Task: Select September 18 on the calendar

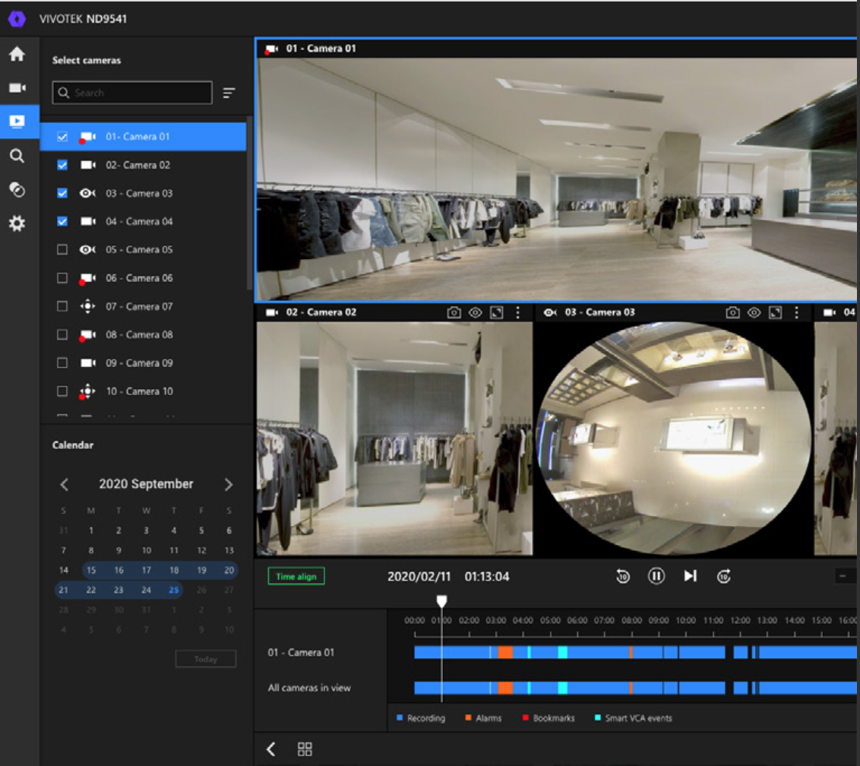Action: point(174,570)
